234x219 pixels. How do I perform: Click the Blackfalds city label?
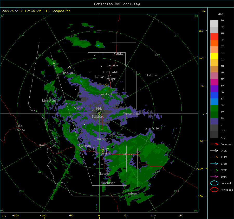[110, 72]
